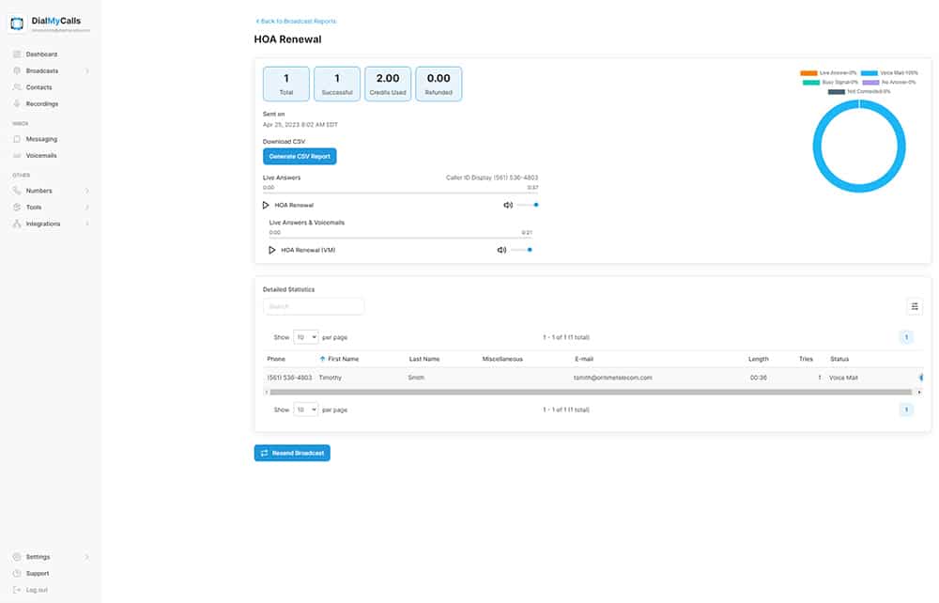939x603 pixels.
Task: Open the Dashboard from the sidebar
Action: click(x=41, y=54)
